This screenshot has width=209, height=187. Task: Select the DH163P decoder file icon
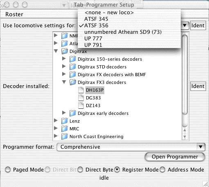coord(81,90)
